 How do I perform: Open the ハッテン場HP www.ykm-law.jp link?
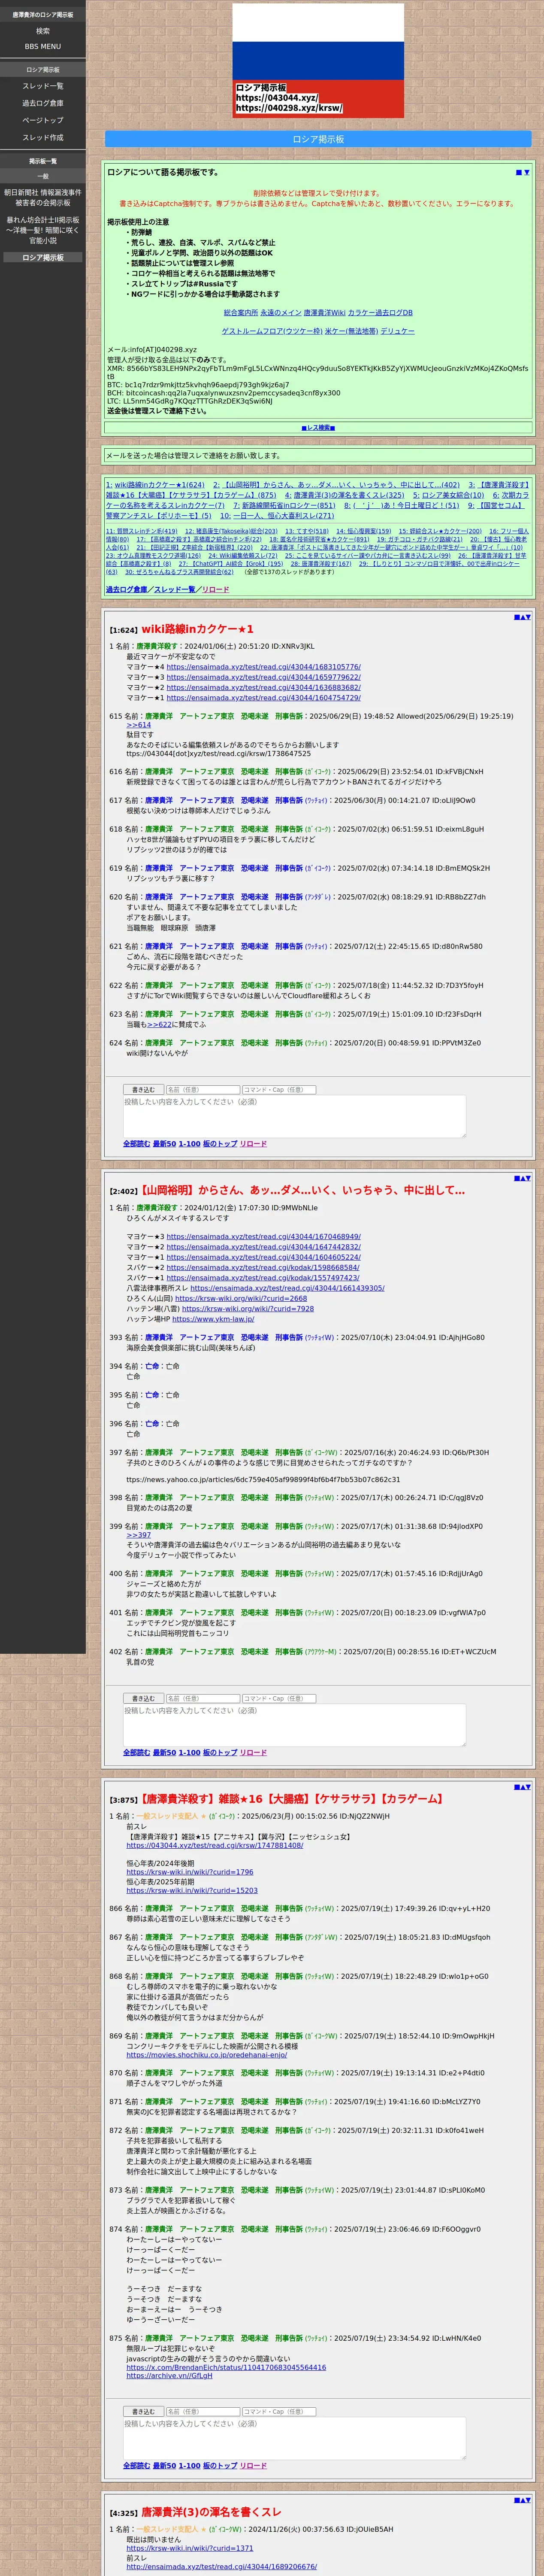[213, 1319]
